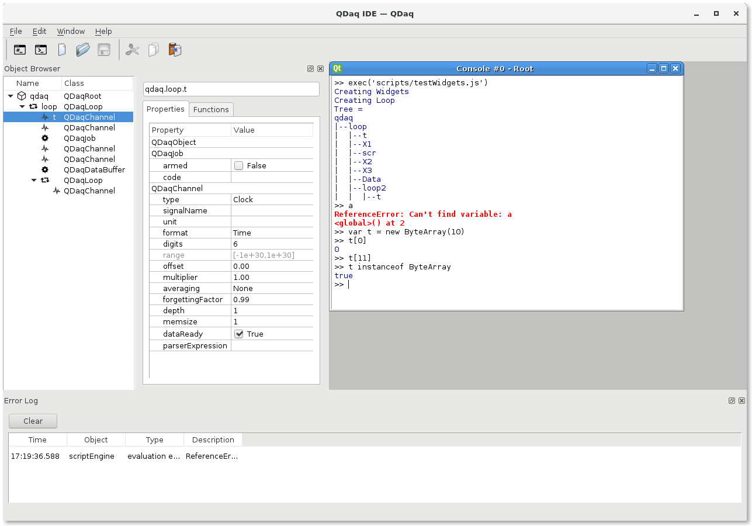Image resolution: width=752 pixels, height=526 pixels.
Task: Collapse the loop tree node
Action: click(22, 106)
